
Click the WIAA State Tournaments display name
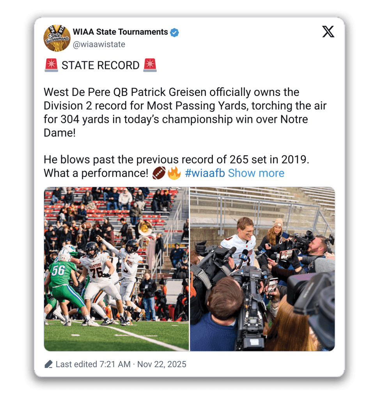[121, 32]
